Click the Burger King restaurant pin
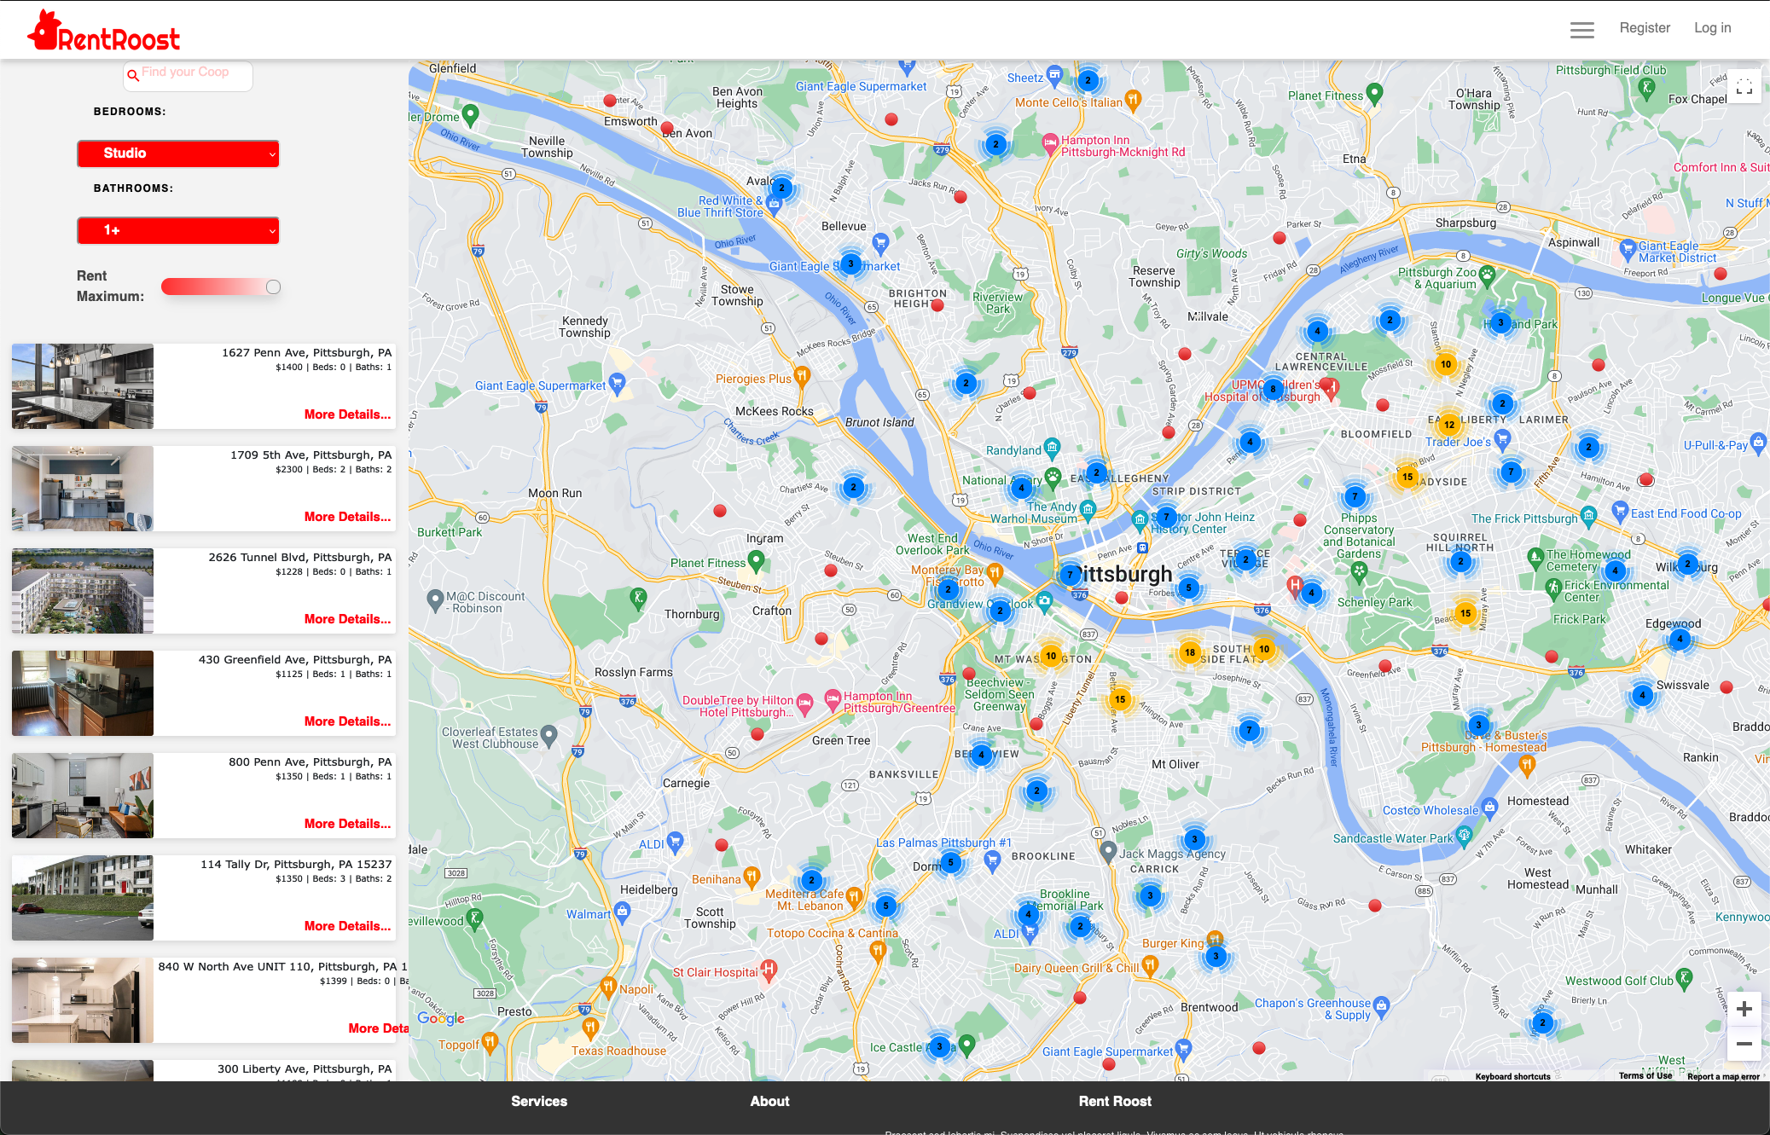1770x1135 pixels. click(x=1215, y=940)
